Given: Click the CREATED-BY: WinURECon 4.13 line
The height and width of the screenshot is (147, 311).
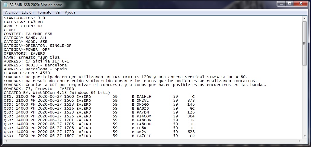Looking at the screenshot, I should pos(57,93).
